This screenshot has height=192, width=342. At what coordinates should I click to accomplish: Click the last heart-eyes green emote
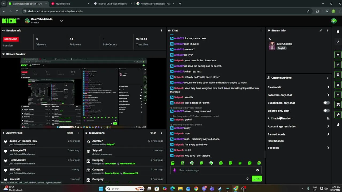click(x=259, y=163)
